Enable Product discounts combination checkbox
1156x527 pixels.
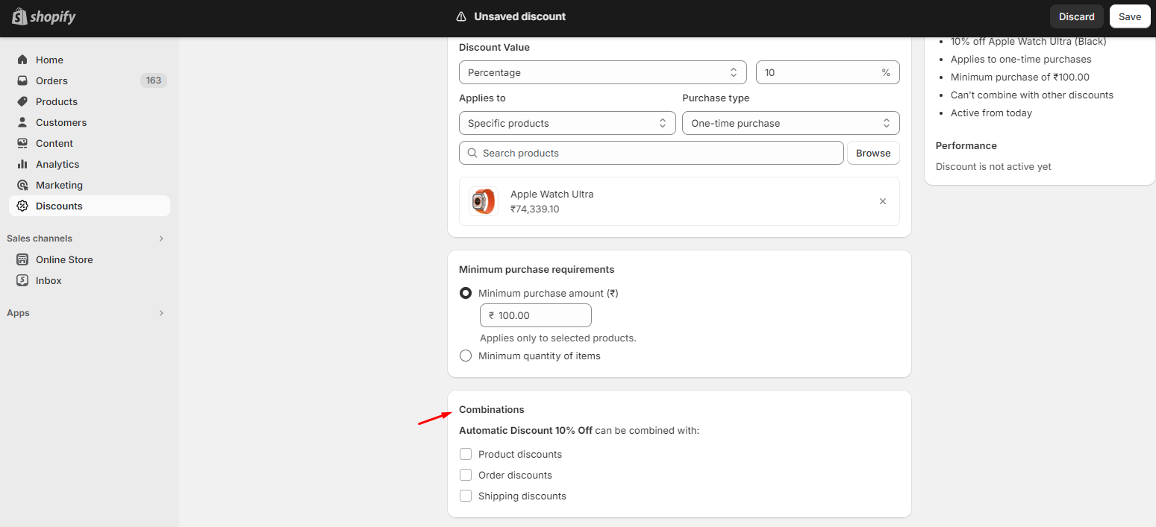click(466, 454)
